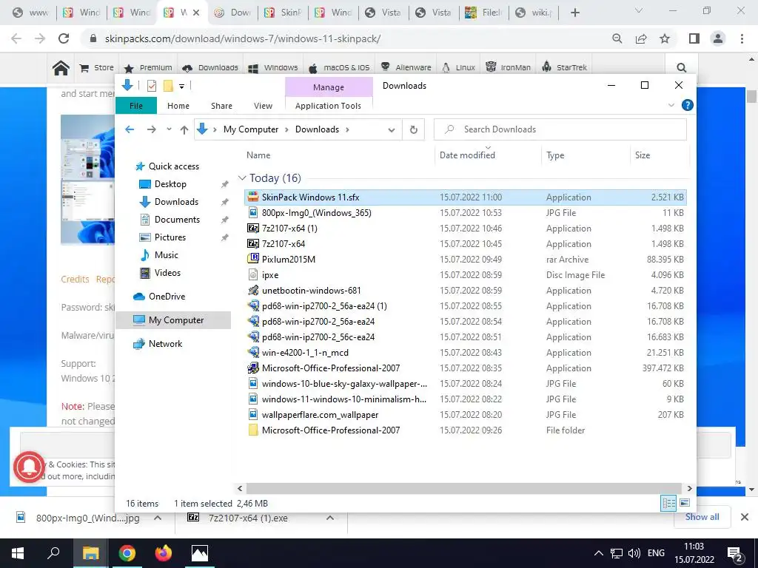Click the Pixlum2015M rar archive icon
The height and width of the screenshot is (568, 758).
pos(253,259)
